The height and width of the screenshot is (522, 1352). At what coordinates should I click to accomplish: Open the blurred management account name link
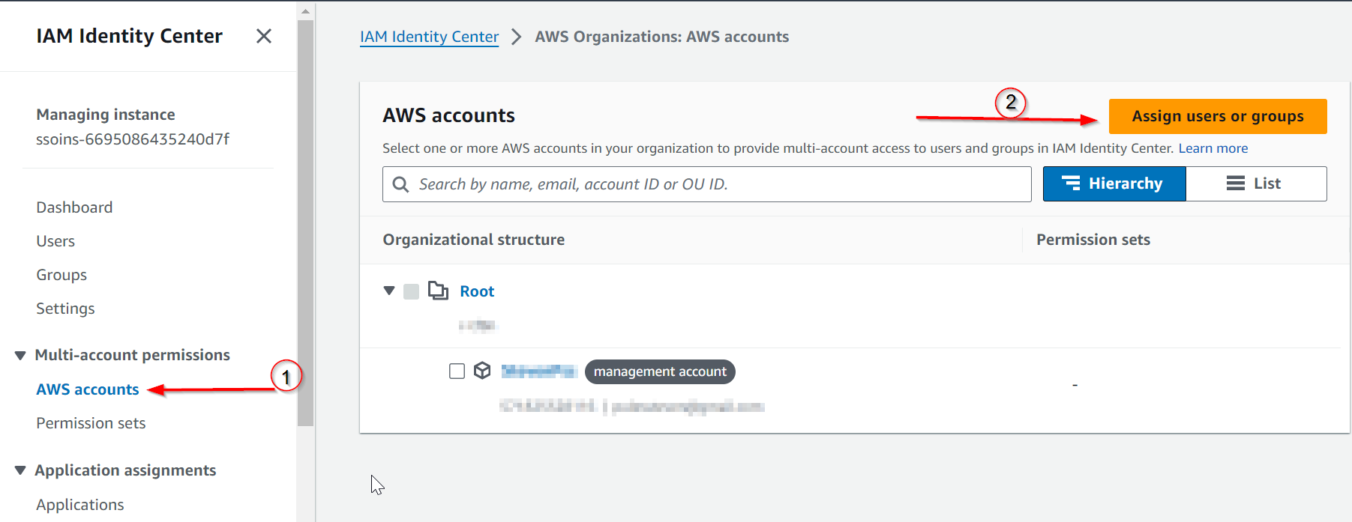coord(538,371)
